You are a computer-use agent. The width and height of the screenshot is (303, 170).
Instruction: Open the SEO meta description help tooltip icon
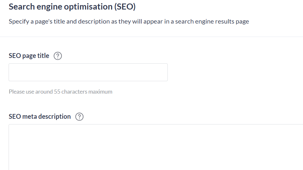(79, 117)
